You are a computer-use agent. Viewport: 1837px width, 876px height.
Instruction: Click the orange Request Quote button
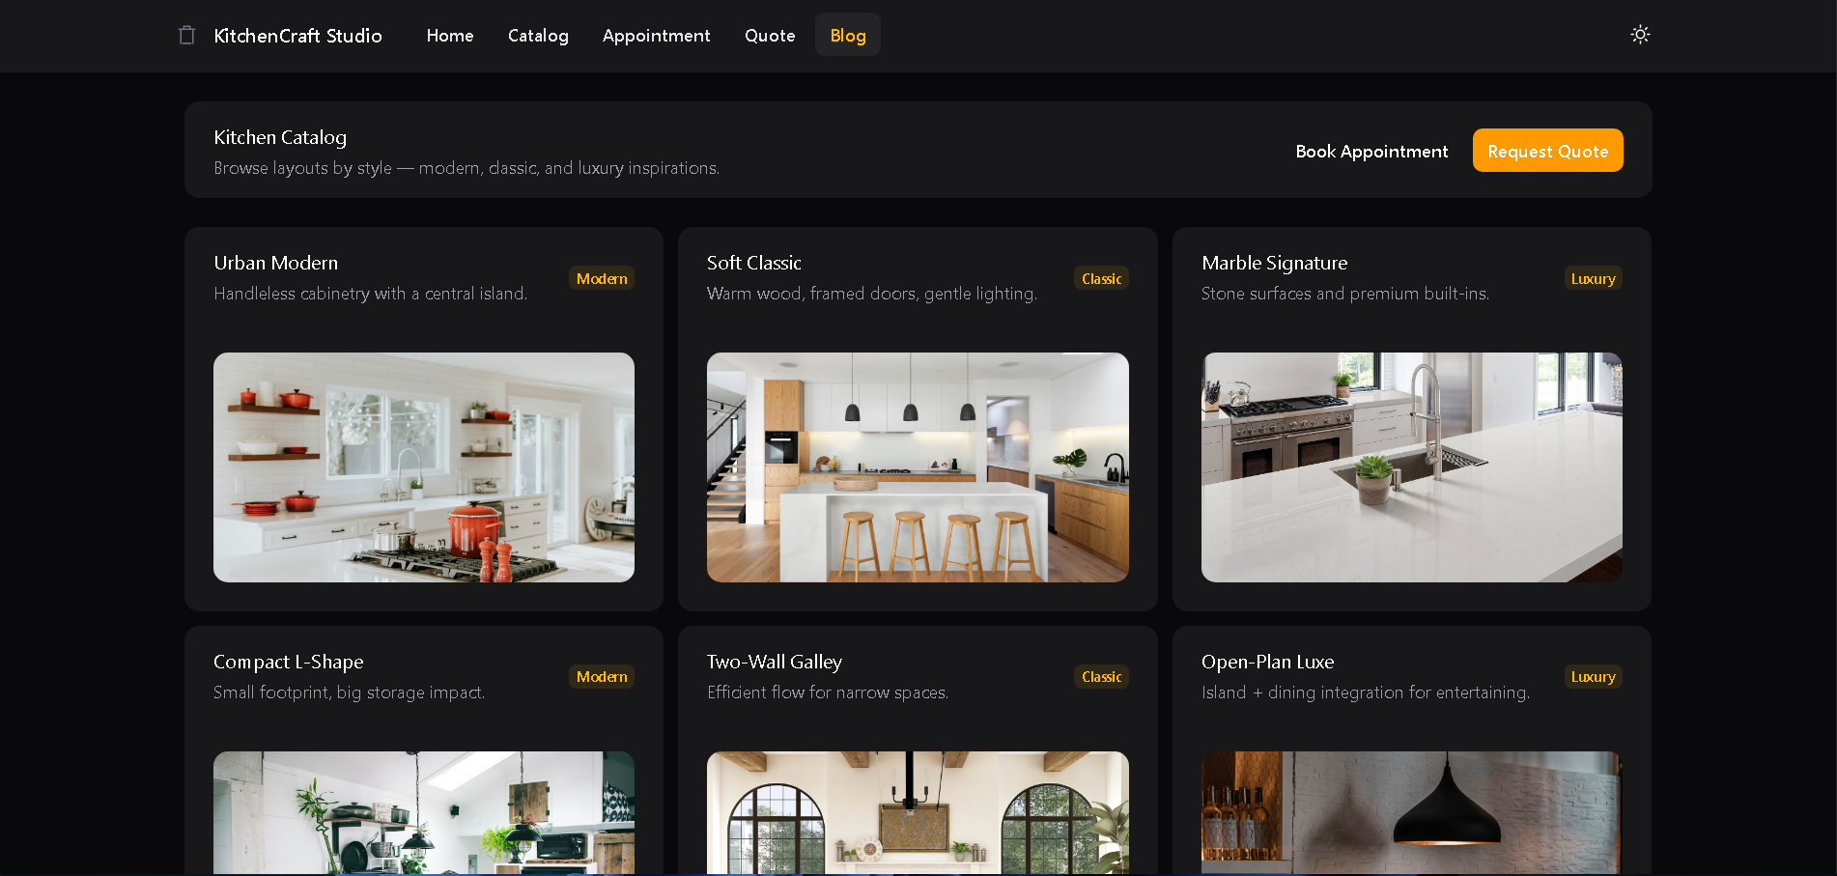pos(1547,151)
